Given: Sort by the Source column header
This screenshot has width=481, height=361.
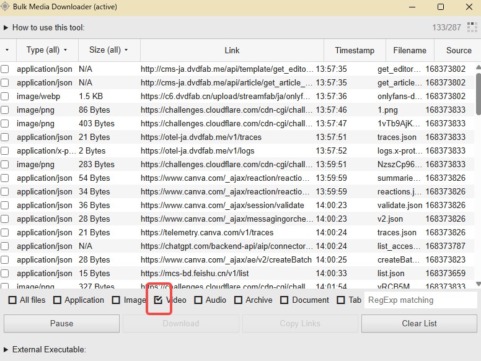Looking at the screenshot, I should [459, 50].
